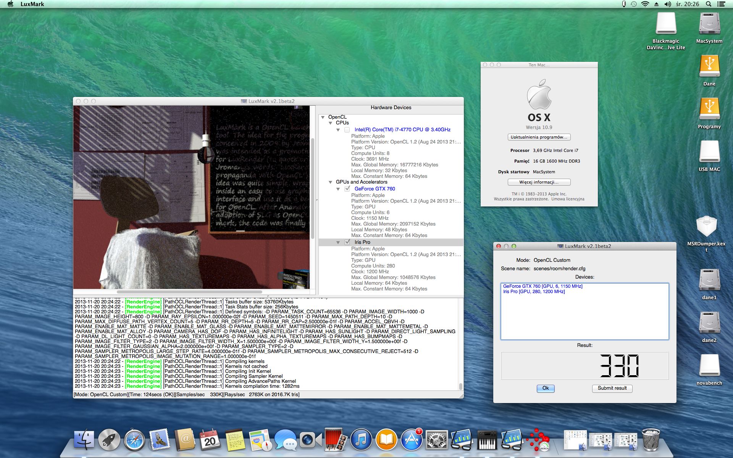The image size is (733, 458).
Task: Open Spotlight search in the menu bar
Action: 709,4
